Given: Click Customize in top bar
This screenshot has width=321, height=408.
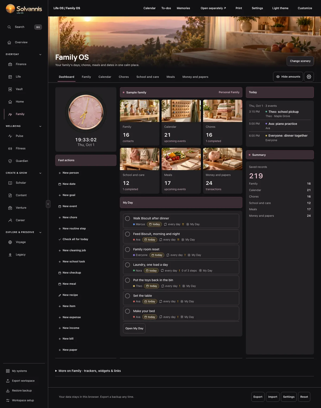Looking at the screenshot, I should pos(305,8).
